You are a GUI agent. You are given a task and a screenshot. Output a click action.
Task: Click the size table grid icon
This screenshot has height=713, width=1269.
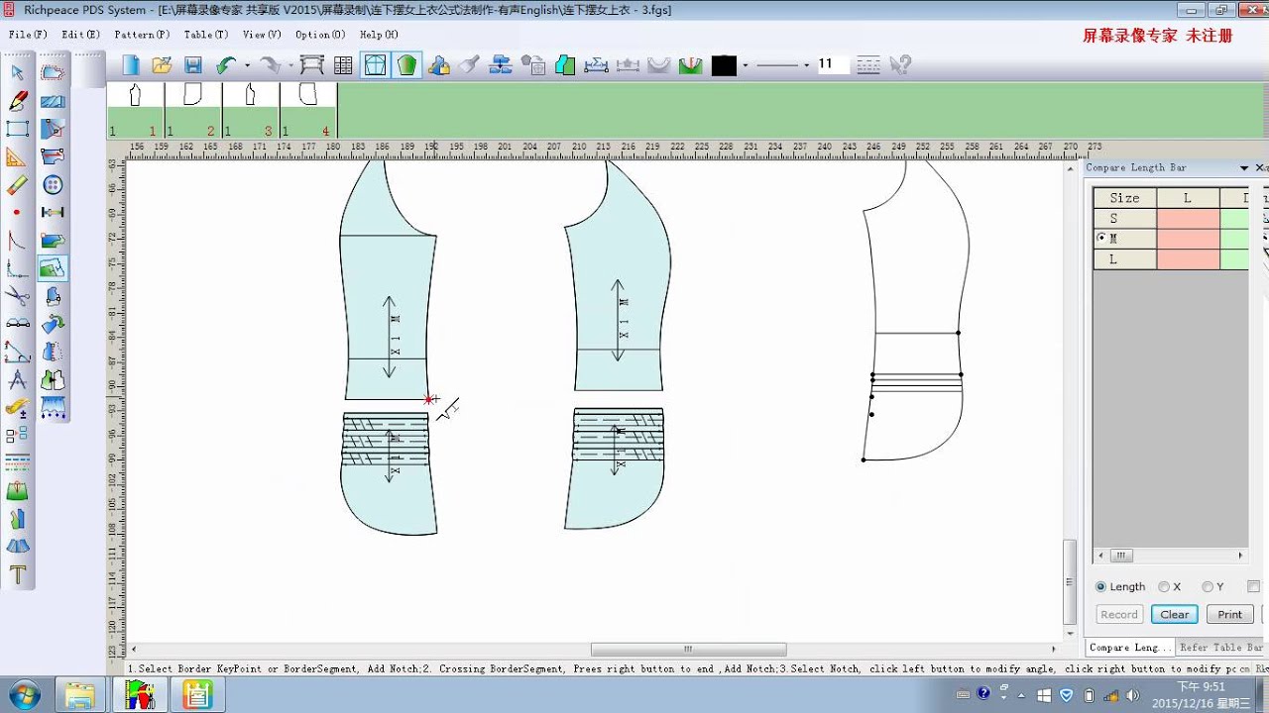click(343, 65)
